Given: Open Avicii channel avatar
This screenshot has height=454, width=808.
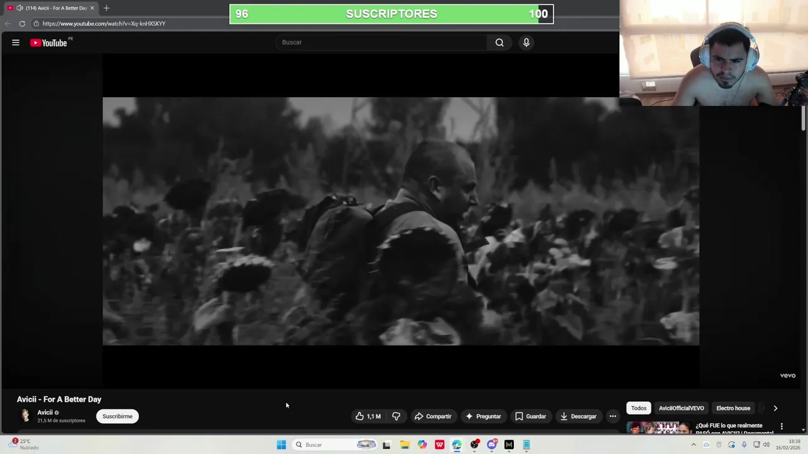Looking at the screenshot, I should [25, 416].
